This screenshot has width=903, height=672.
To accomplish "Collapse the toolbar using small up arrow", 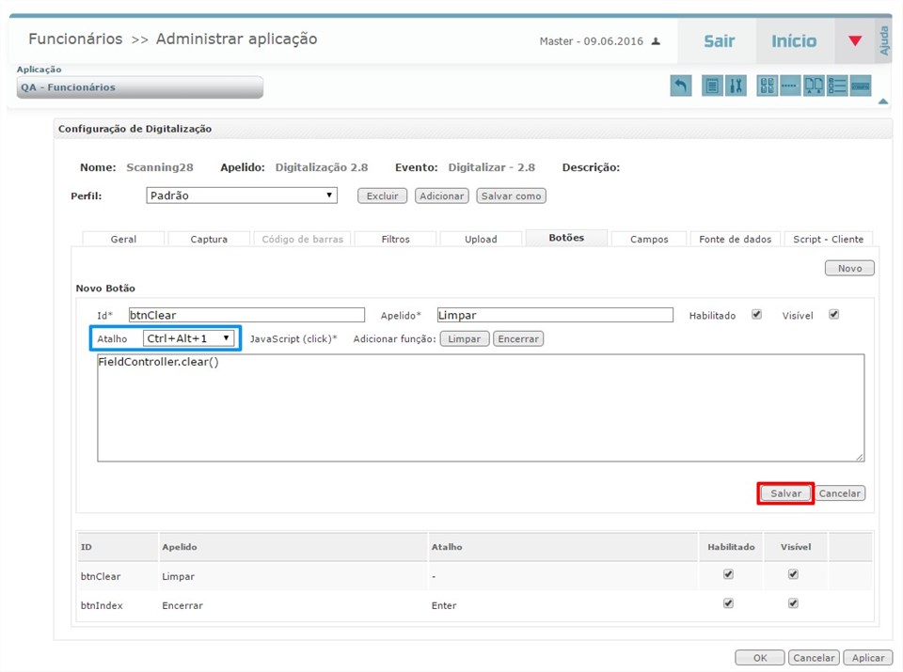I will 882,101.
